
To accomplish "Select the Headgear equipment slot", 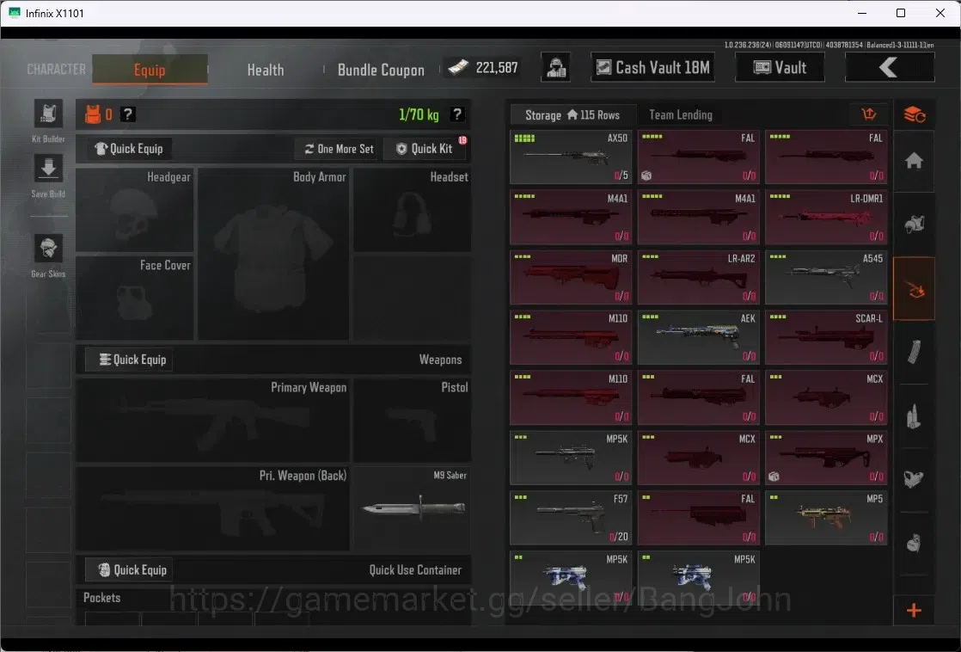I will [135, 210].
